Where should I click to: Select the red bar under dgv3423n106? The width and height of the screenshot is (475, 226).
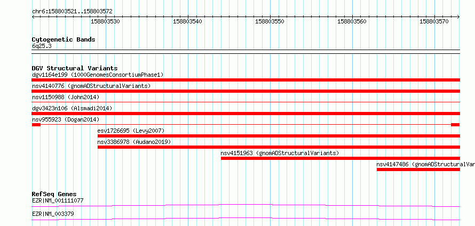tap(246, 114)
